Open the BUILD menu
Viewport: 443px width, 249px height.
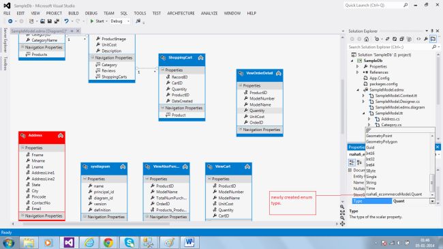coord(74,13)
